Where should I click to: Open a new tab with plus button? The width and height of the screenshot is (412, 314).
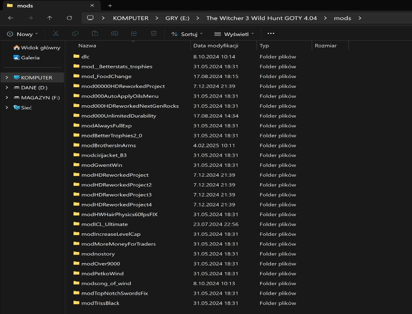pyautogui.click(x=110, y=5)
